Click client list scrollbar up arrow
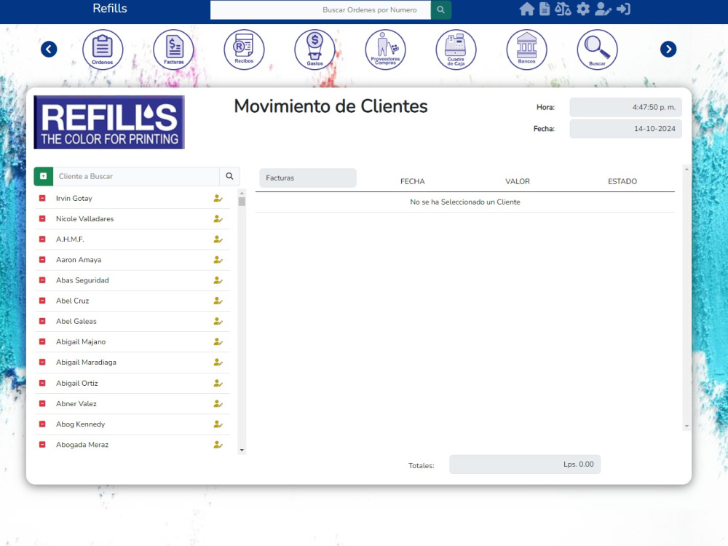 242,193
